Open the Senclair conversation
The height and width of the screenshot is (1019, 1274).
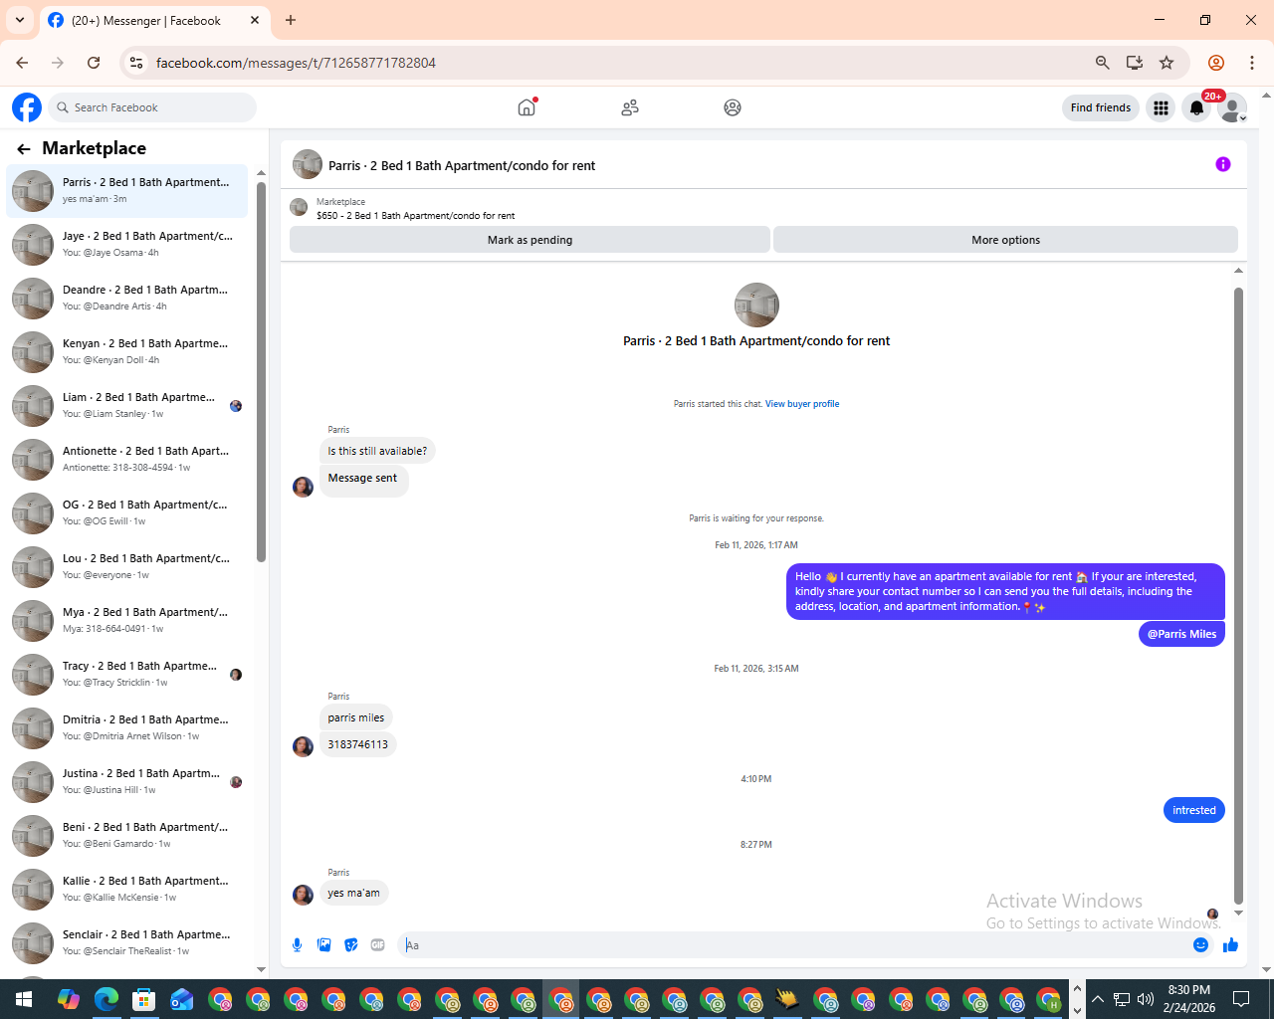pyautogui.click(x=127, y=943)
